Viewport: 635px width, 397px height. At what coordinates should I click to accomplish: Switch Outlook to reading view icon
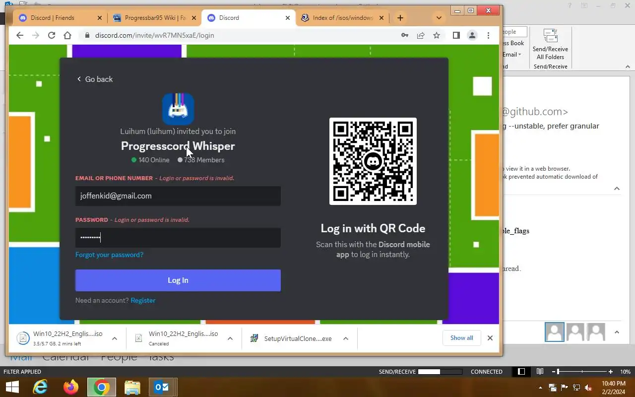pos(540,372)
